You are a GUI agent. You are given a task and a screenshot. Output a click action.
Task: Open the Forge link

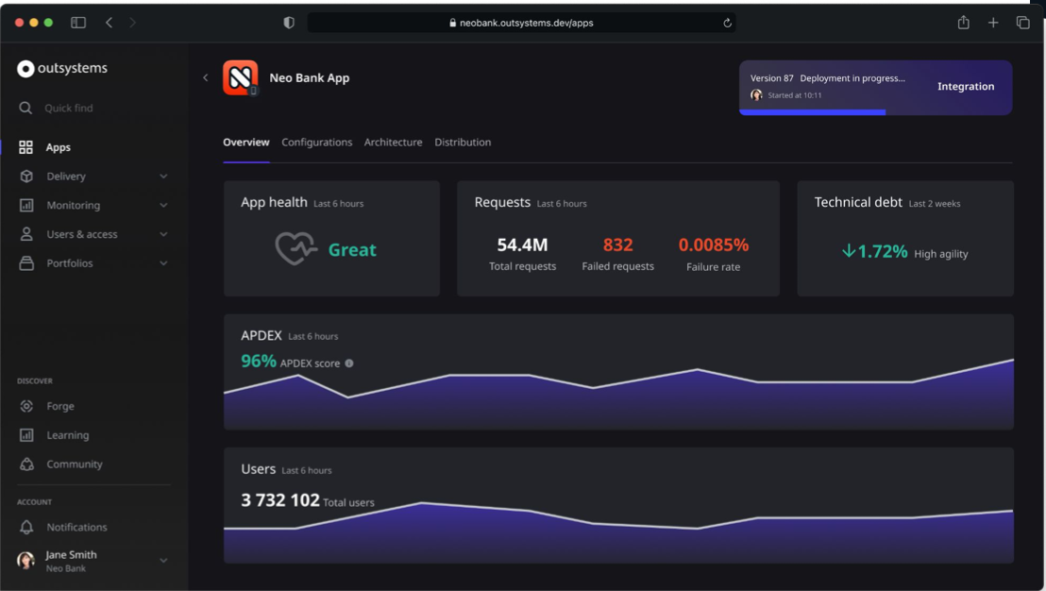coord(60,406)
